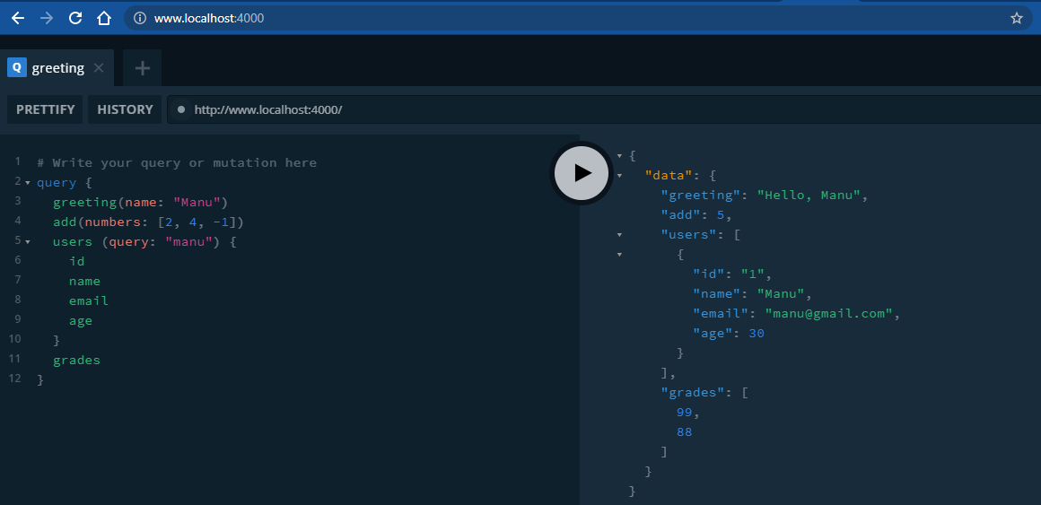
Task: Click the "grades" key in the response
Action: pos(693,393)
